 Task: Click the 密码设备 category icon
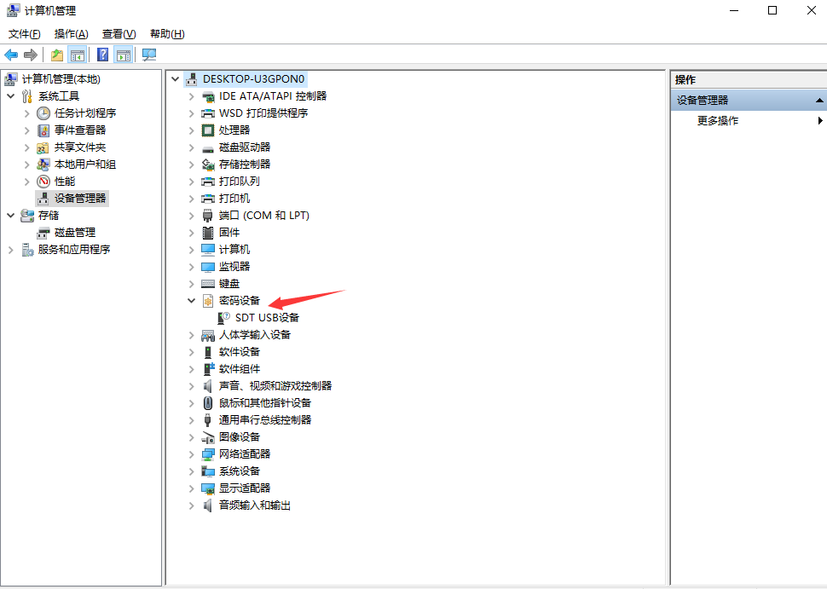[208, 301]
